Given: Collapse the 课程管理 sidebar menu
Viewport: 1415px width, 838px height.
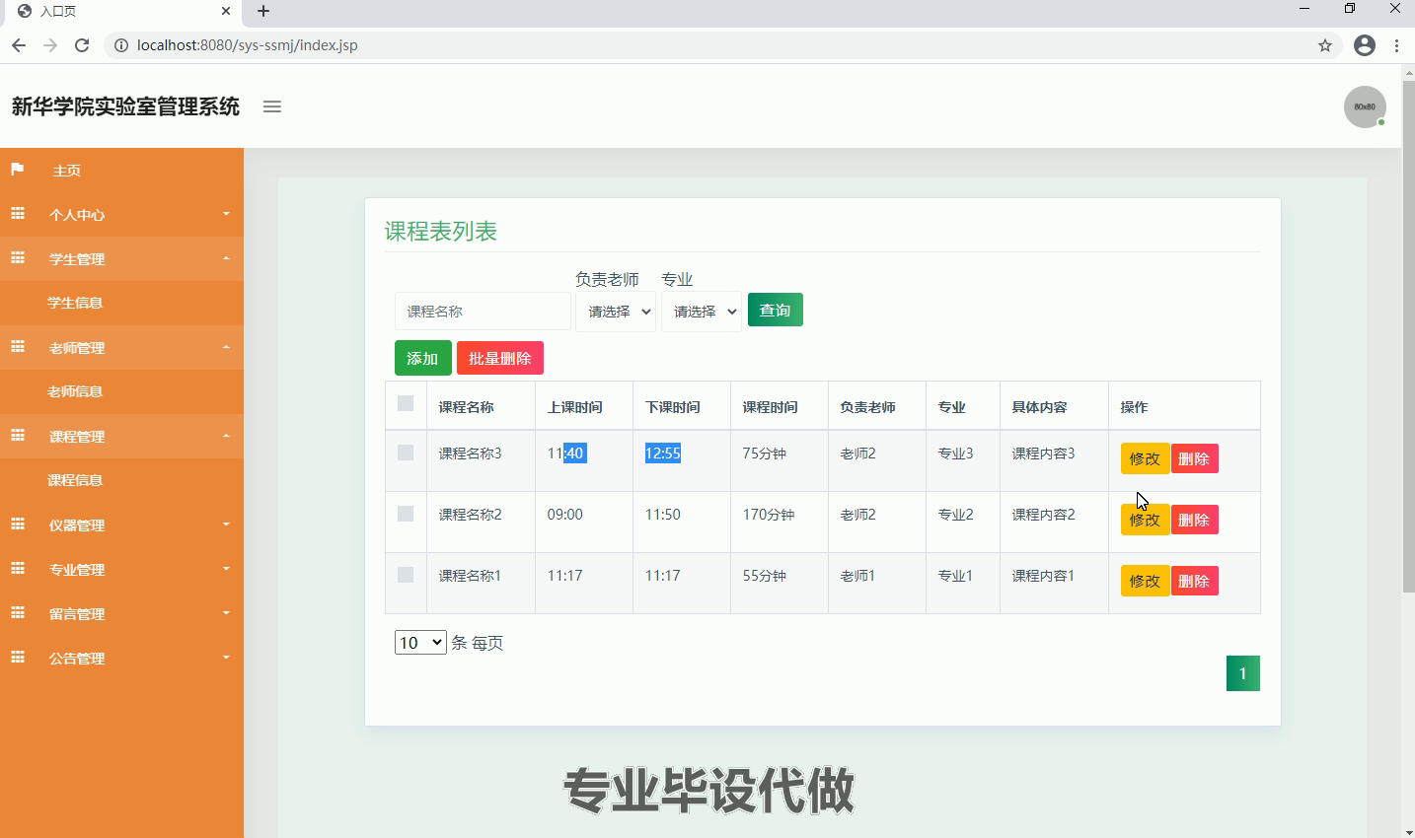Looking at the screenshot, I should pos(121,436).
